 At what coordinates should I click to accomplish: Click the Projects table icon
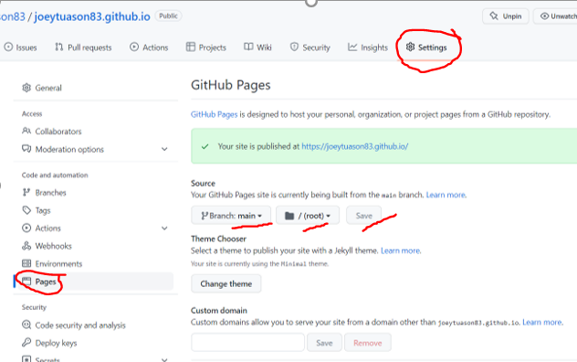tap(191, 48)
